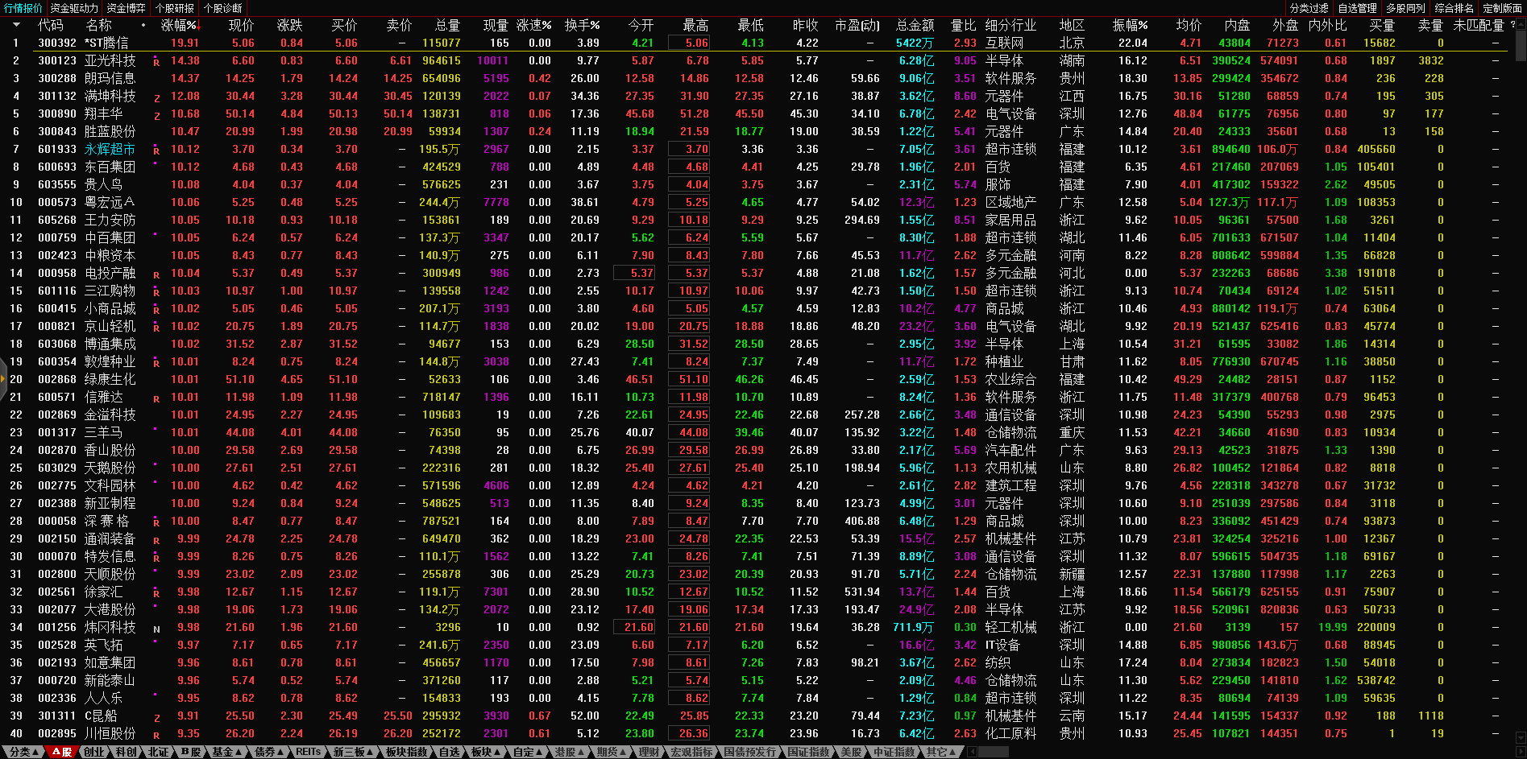The height and width of the screenshot is (759, 1527).
Task: Click the N marker beside 炜冈科技
Action: [156, 629]
